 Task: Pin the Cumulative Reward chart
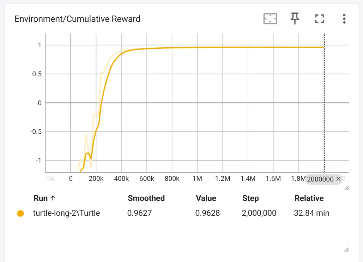coord(295,19)
